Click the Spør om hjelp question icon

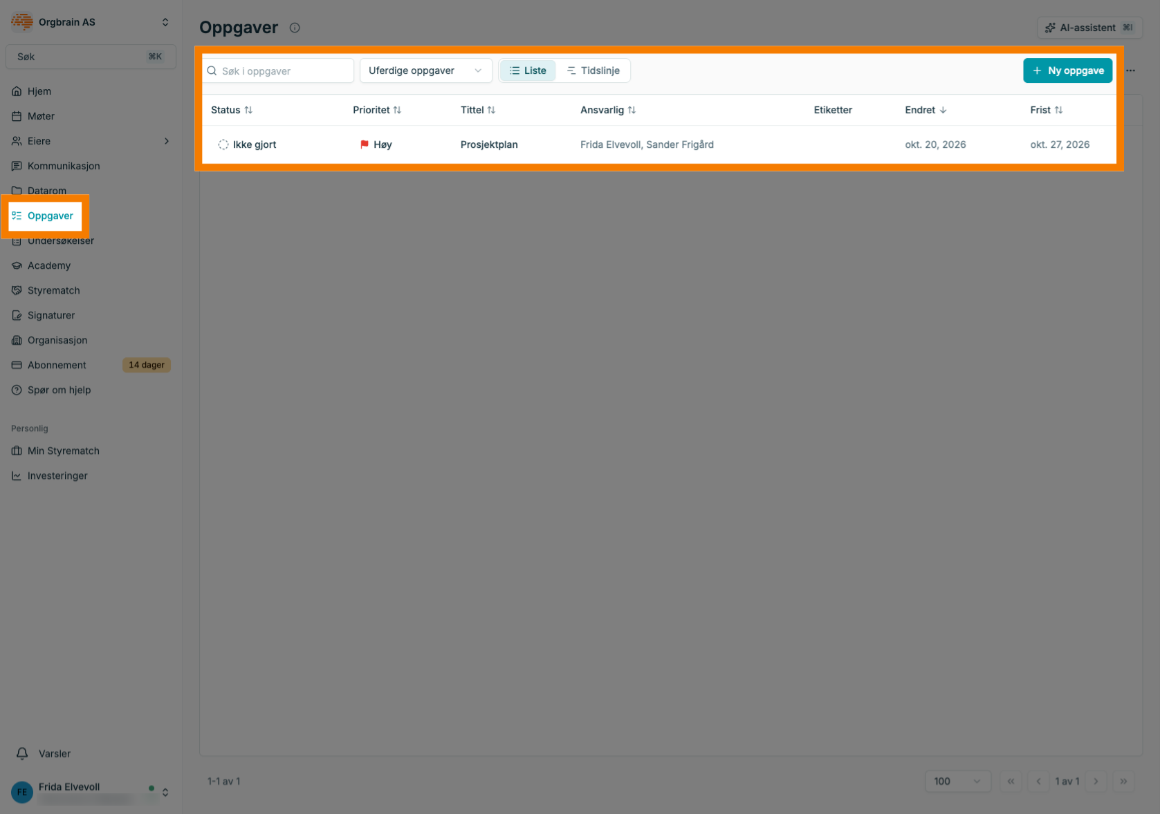click(x=17, y=390)
